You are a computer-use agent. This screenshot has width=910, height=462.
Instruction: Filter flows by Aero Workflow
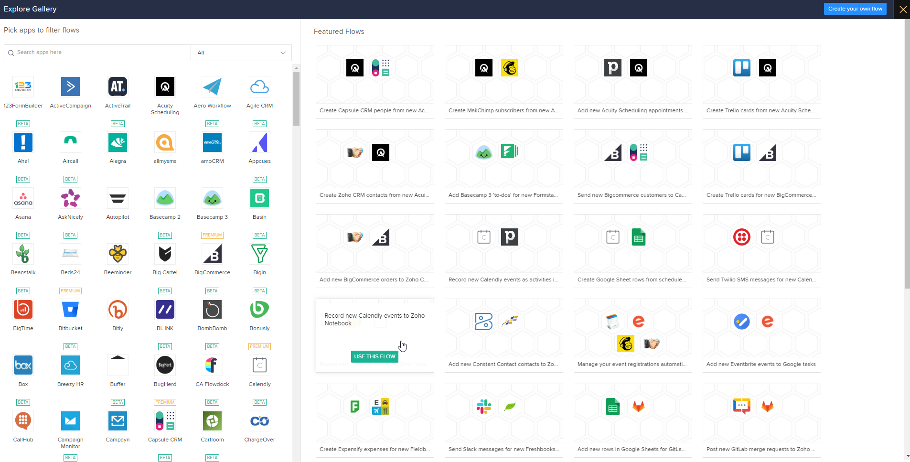click(x=212, y=86)
